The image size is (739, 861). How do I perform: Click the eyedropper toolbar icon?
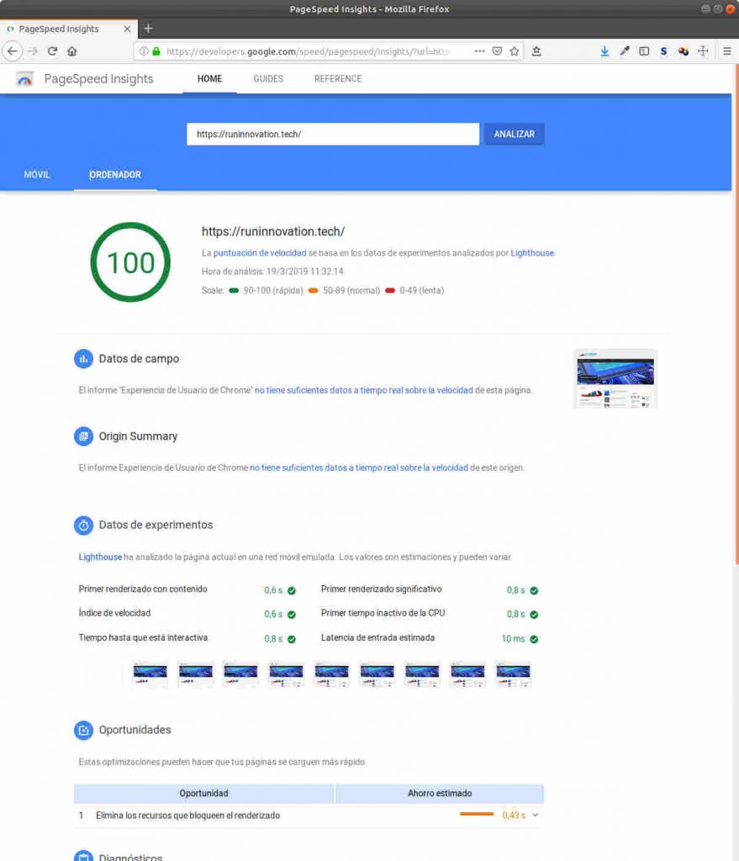(x=625, y=51)
